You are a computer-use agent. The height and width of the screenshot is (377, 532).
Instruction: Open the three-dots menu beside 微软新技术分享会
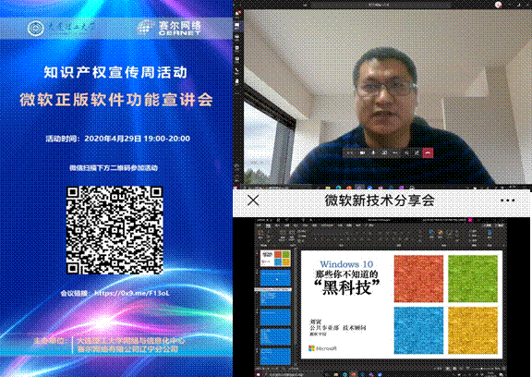coord(508,201)
